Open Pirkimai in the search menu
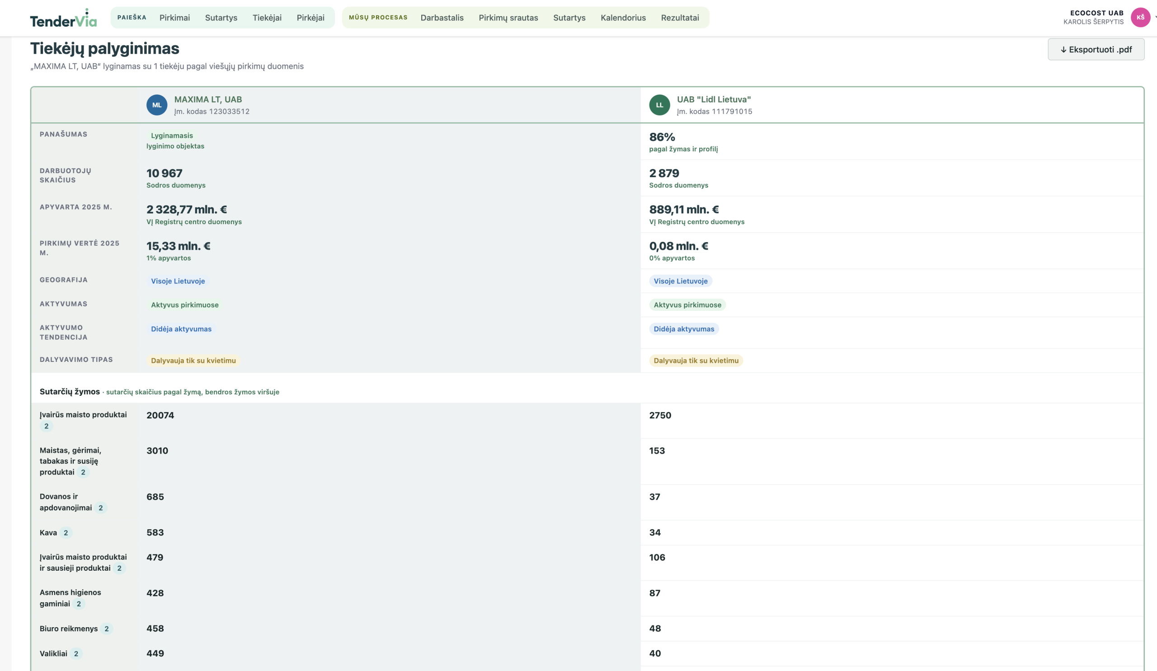Image resolution: width=1157 pixels, height=671 pixels. pyautogui.click(x=174, y=18)
